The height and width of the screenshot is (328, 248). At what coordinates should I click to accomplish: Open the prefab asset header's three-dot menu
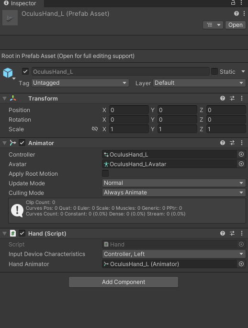tap(244, 13)
